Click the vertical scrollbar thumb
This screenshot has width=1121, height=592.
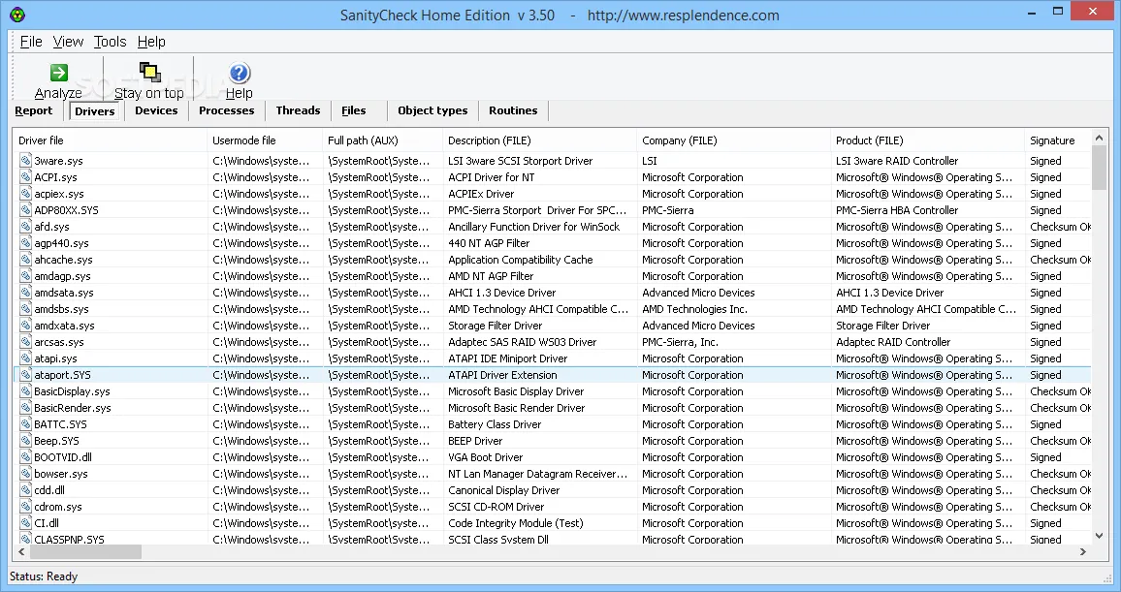click(1099, 167)
